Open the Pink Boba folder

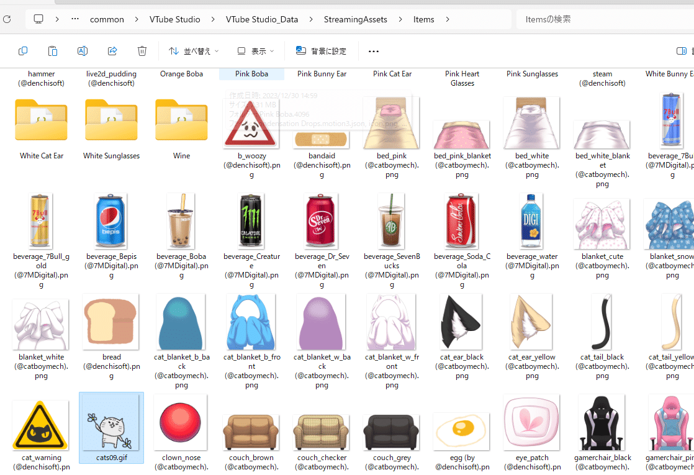251,73
